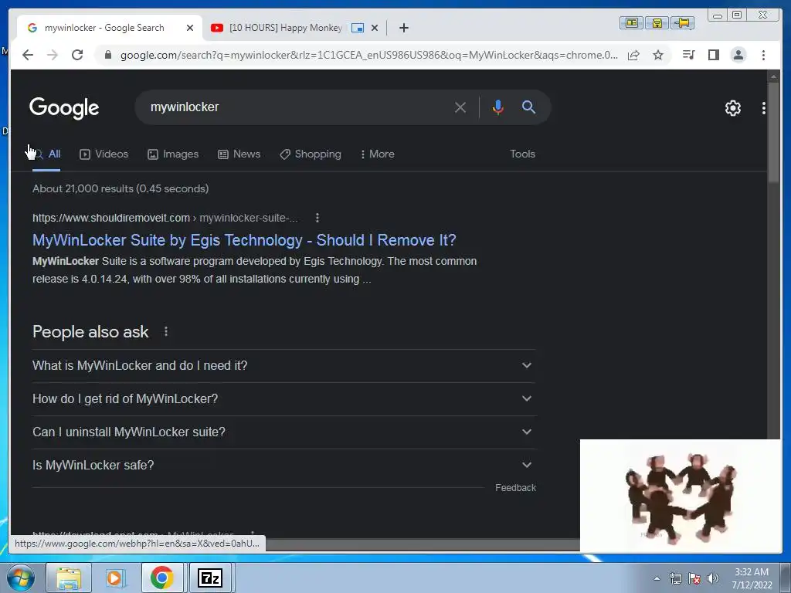
Task: Clear the search box text
Action: pos(460,107)
